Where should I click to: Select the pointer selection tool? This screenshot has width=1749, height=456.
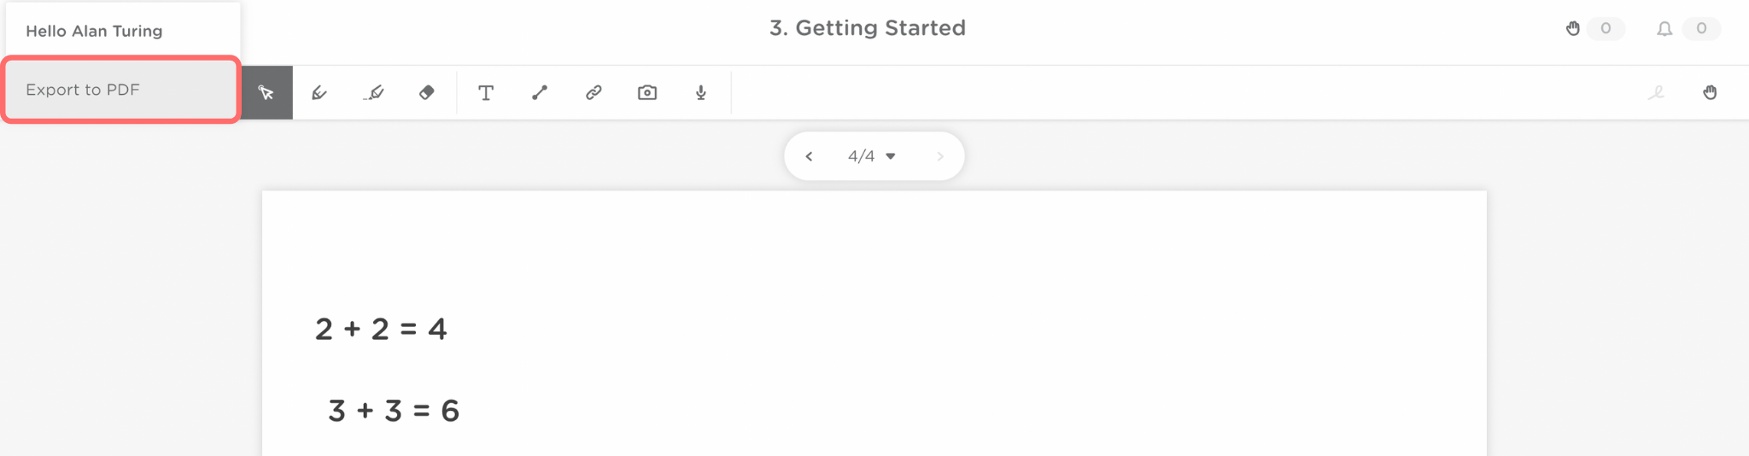[266, 92]
